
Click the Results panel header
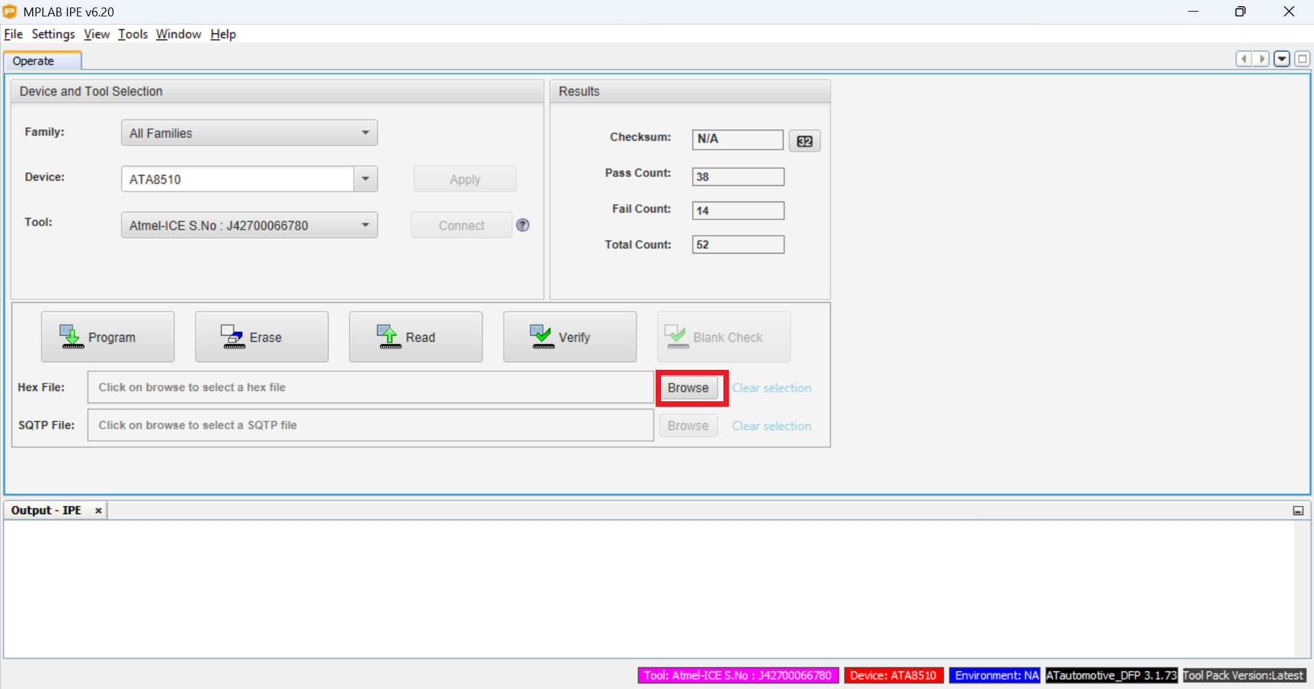[690, 92]
